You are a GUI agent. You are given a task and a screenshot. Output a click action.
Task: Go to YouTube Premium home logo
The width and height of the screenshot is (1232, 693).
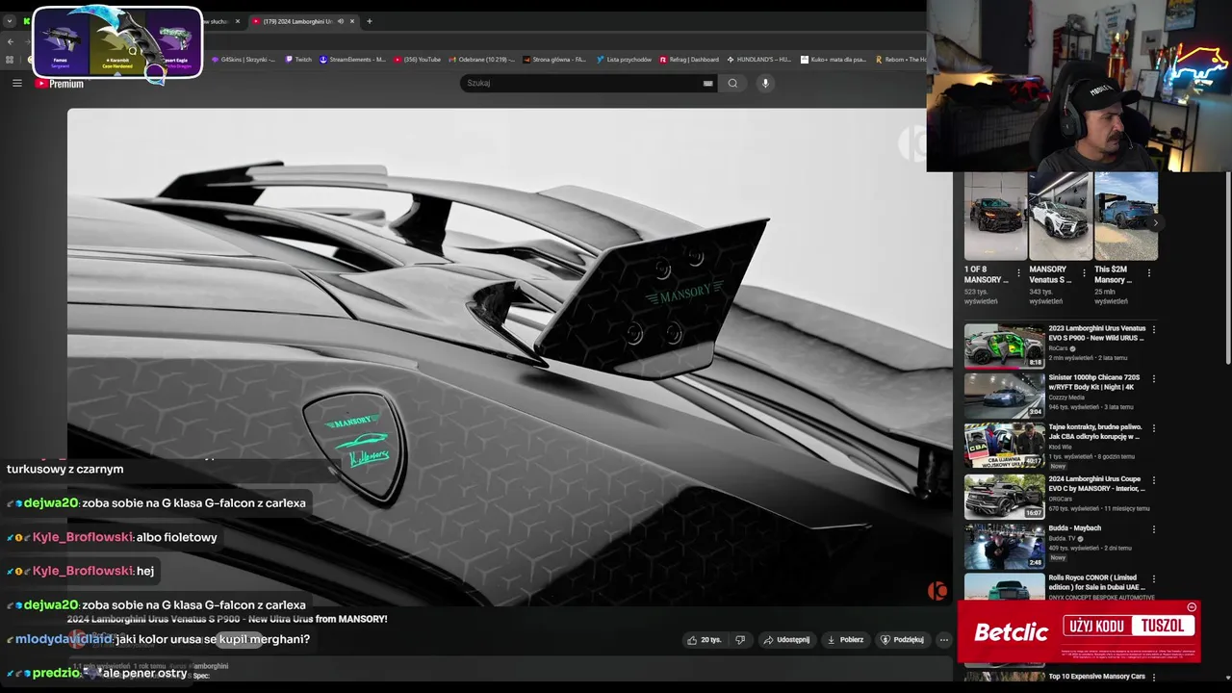60,84
